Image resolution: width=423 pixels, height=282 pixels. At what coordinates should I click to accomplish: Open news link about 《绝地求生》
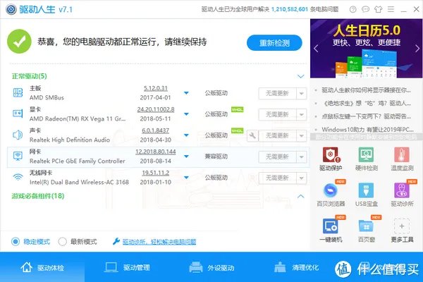coord(366,104)
